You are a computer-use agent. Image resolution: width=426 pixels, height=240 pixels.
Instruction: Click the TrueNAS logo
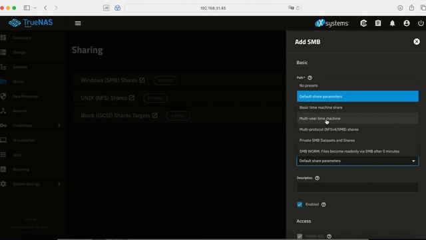pyautogui.click(x=31, y=23)
